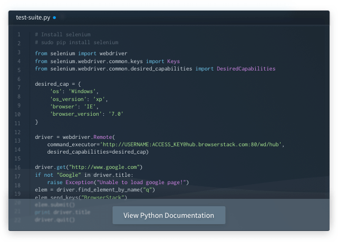This screenshot has height=242, width=338.
Task: Click the DesiredCapabilities import name
Action: 246,68
